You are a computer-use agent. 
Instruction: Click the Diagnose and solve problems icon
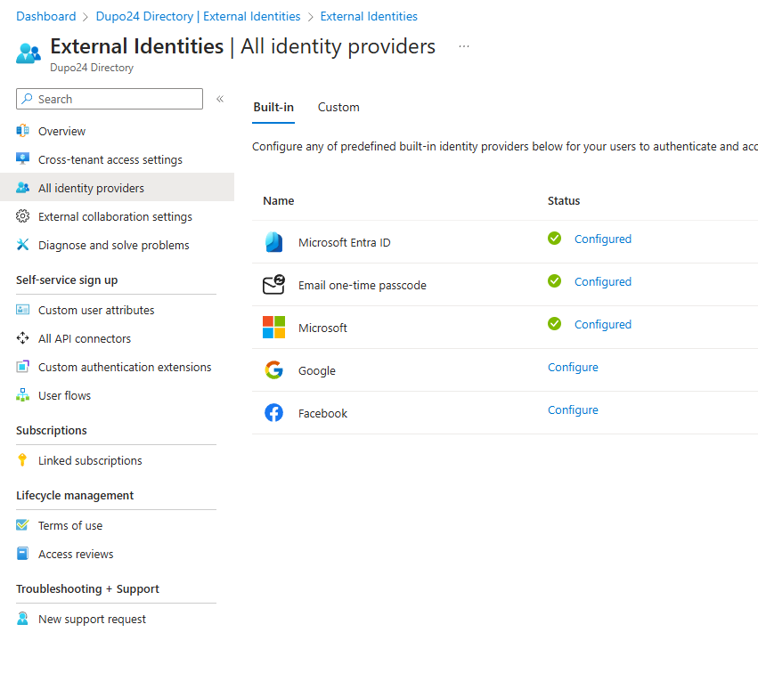23,245
